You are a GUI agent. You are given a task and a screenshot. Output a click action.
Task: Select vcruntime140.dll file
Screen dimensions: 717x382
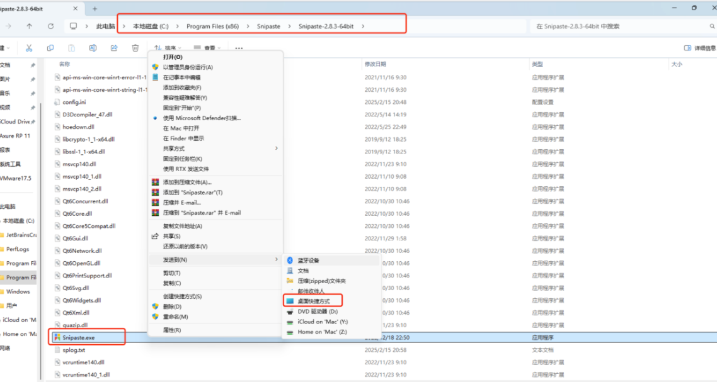pyautogui.click(x=83, y=362)
